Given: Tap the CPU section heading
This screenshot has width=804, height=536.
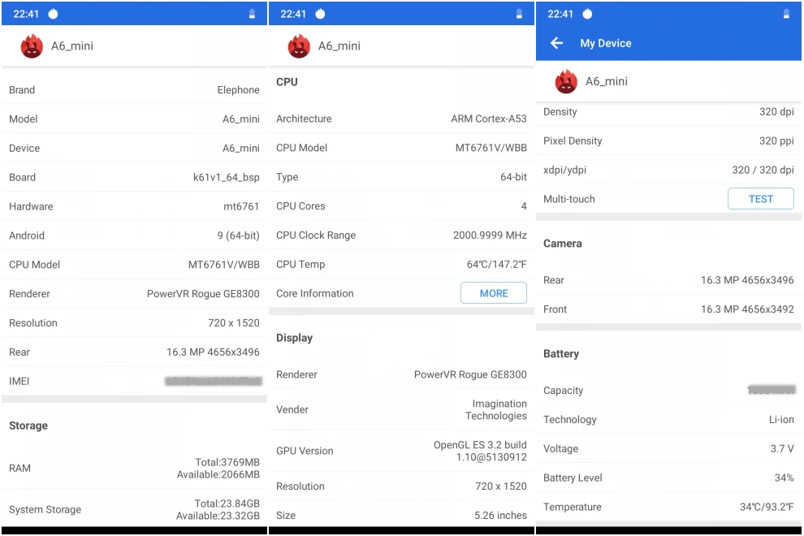Looking at the screenshot, I should 287,82.
